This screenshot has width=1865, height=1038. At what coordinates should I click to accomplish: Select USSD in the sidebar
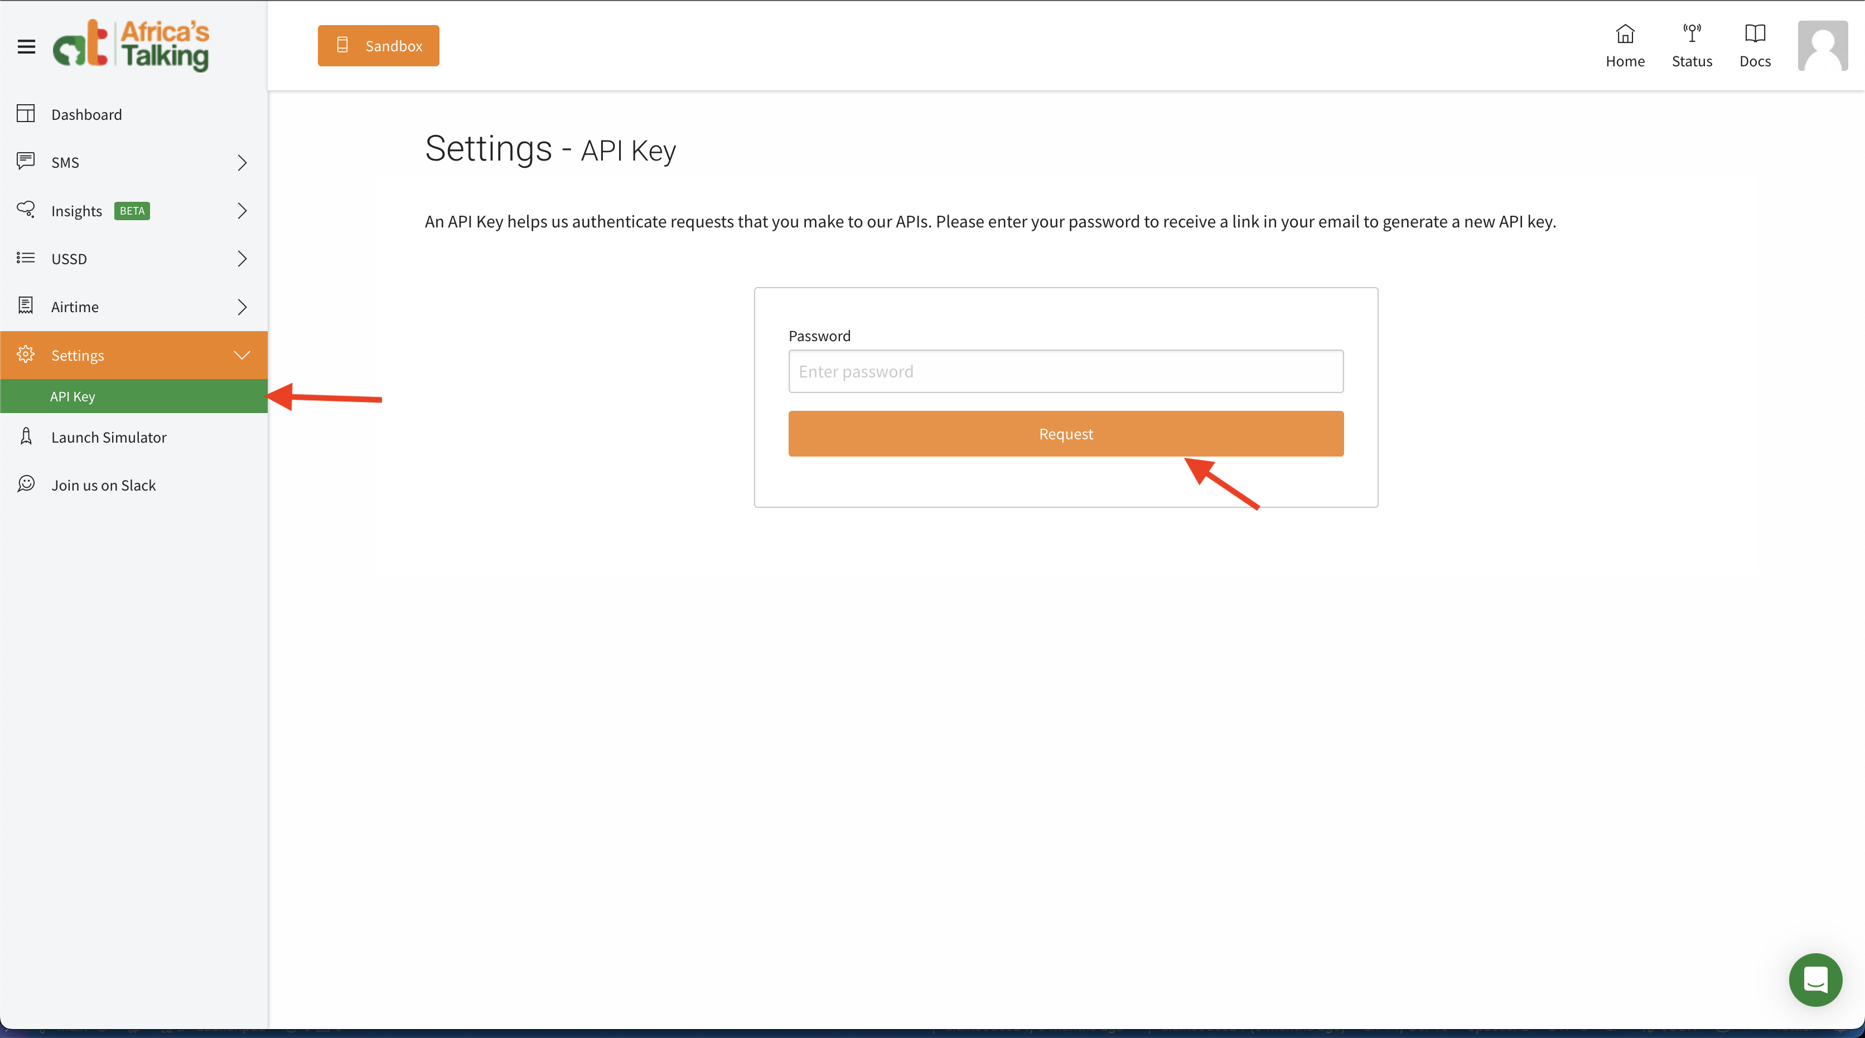tap(134, 259)
